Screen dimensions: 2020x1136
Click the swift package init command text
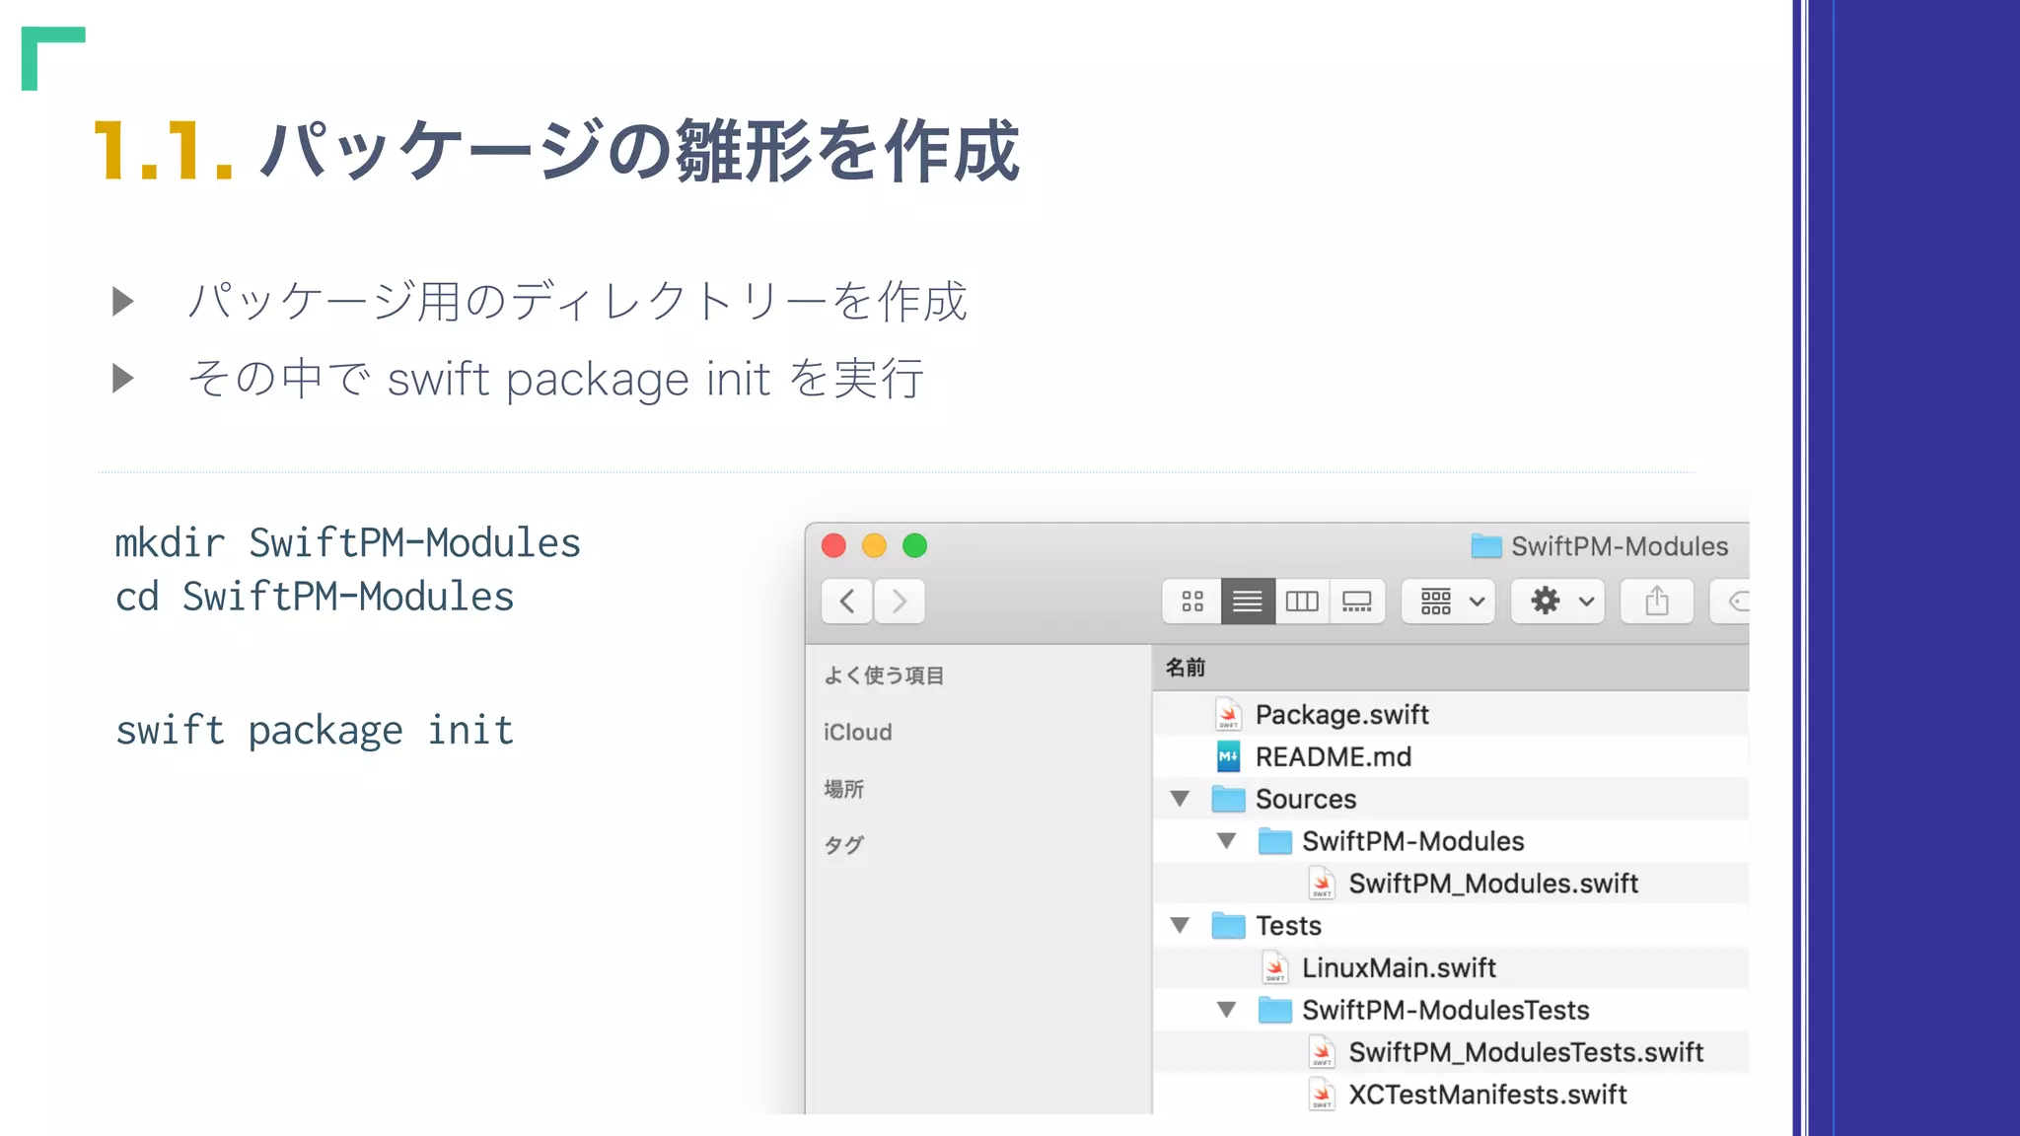click(315, 732)
